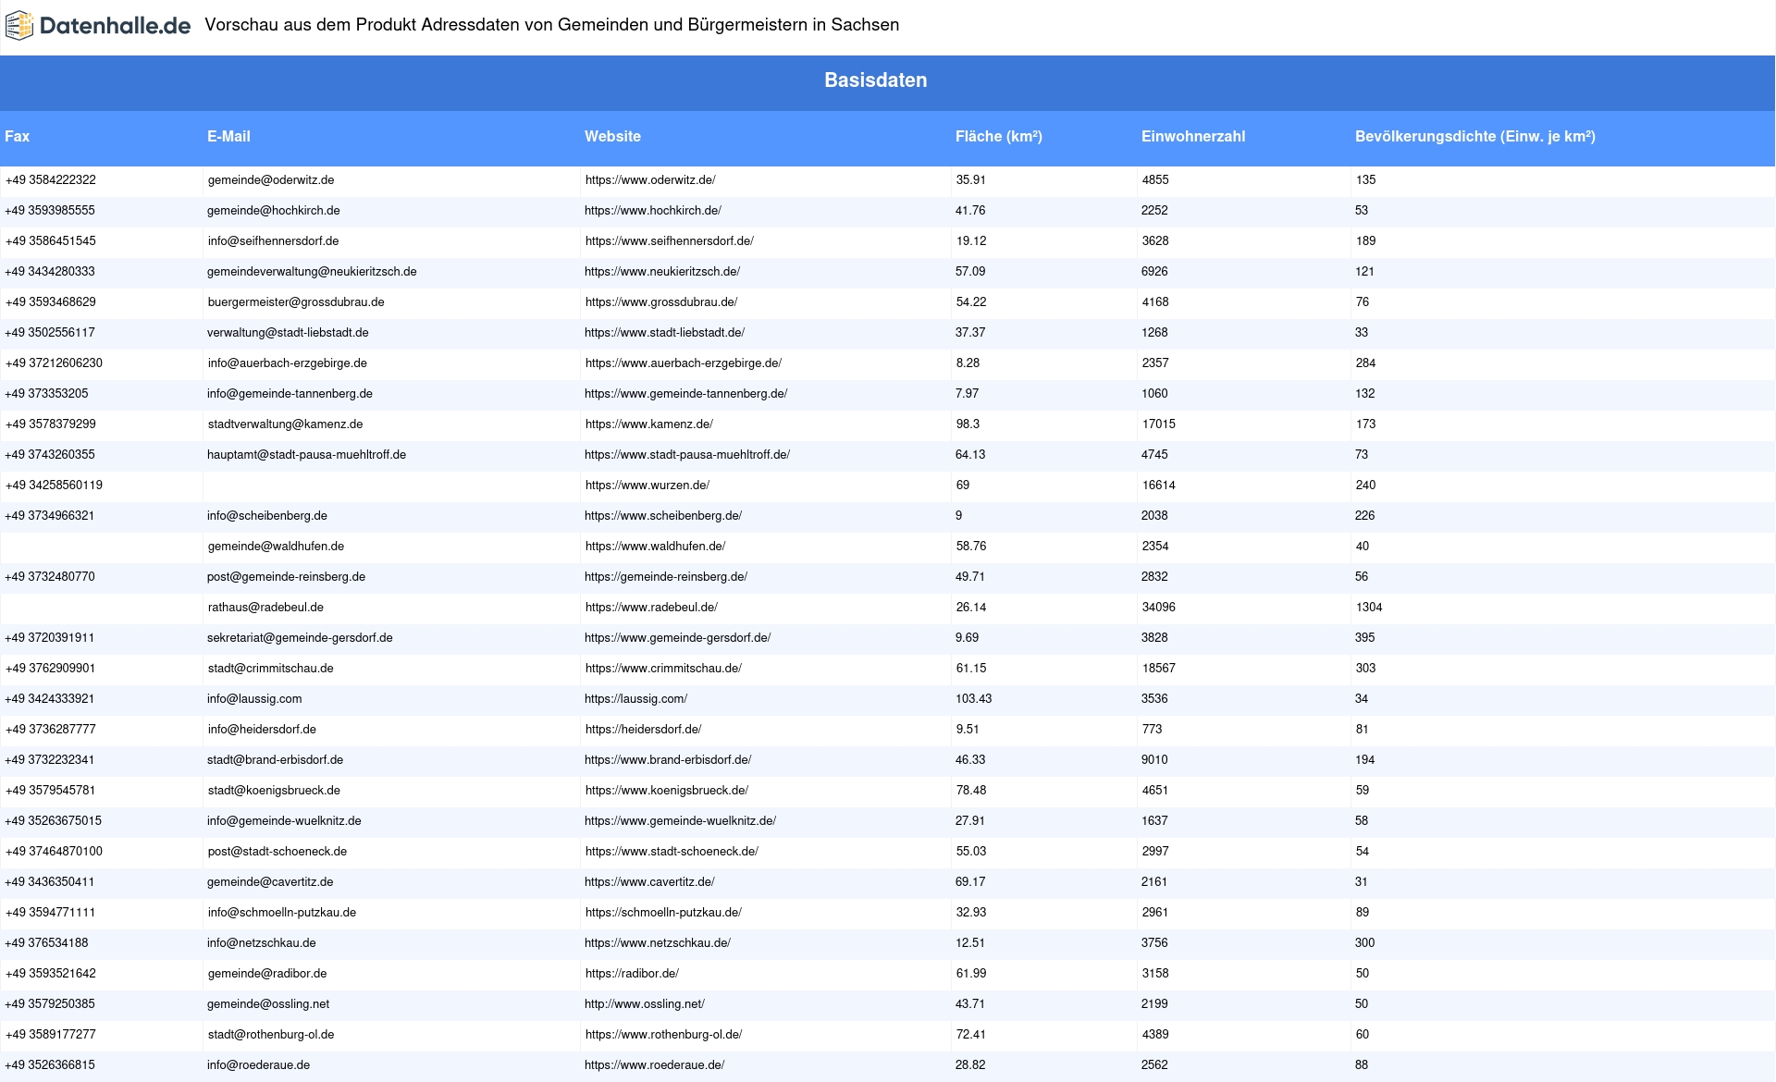Click website https://www.kamenz.de/

coord(649,424)
